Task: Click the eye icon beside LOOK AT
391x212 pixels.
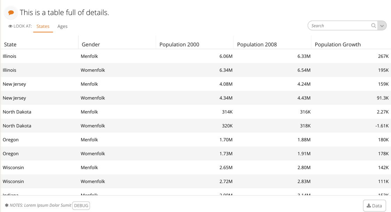Action: coord(10,26)
